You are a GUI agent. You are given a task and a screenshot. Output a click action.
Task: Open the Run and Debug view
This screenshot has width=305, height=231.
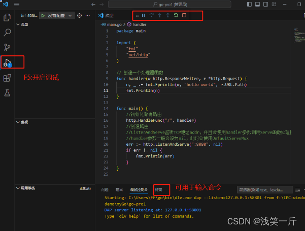[8, 62]
